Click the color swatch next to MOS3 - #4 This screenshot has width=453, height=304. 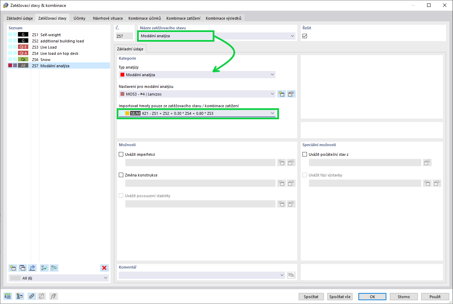point(122,94)
